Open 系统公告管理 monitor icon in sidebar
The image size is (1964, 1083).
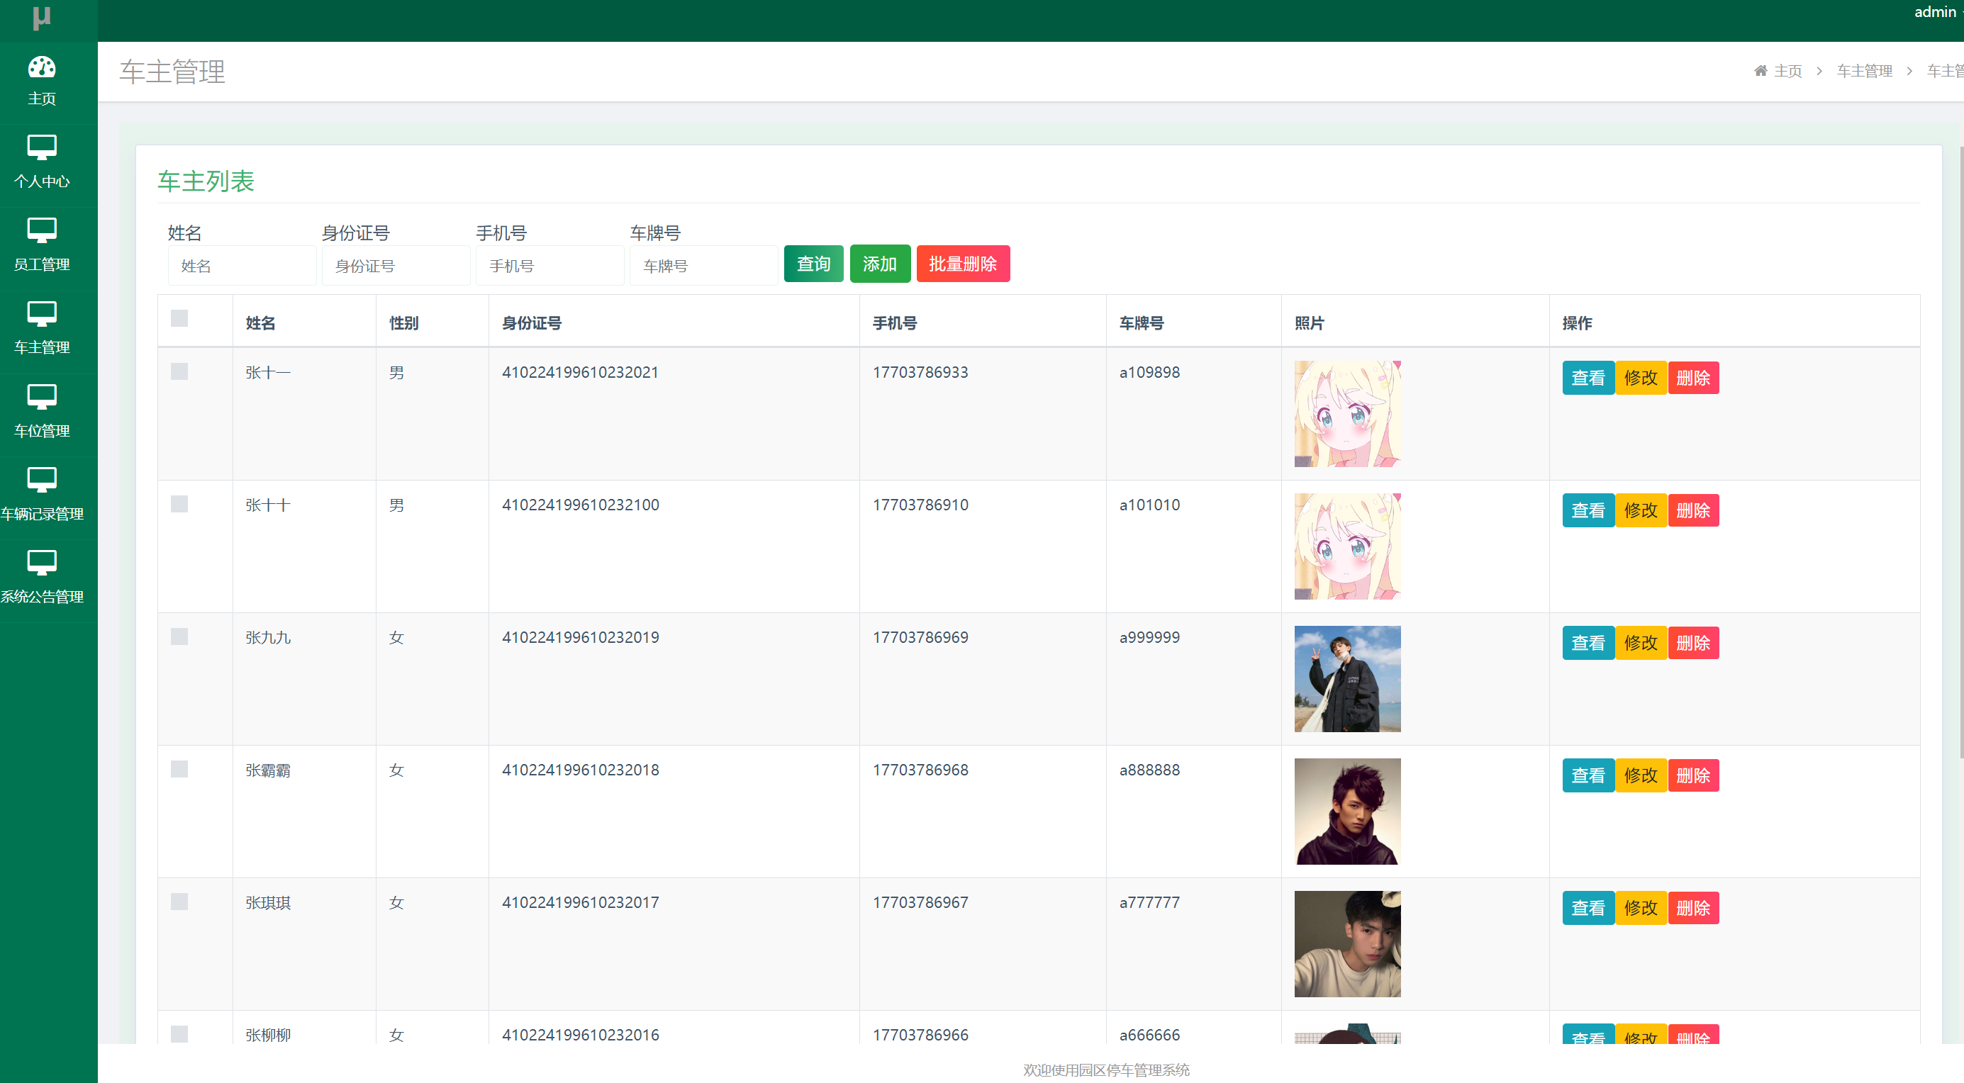click(x=42, y=563)
